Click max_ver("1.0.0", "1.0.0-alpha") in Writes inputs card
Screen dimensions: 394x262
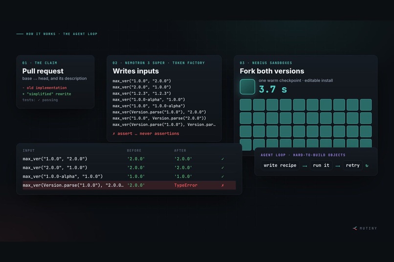tap(149, 106)
